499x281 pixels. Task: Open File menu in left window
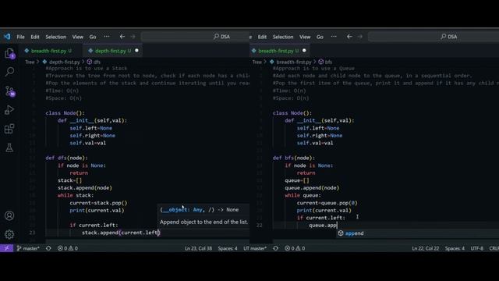(x=21, y=37)
